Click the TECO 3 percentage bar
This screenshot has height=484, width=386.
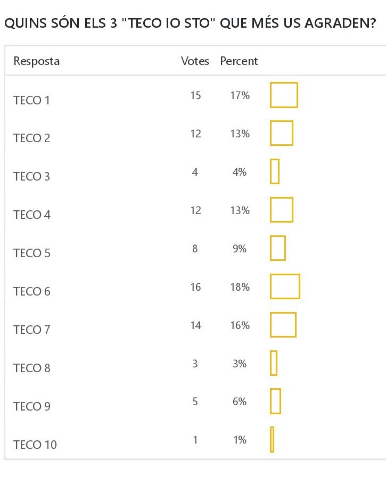(275, 171)
